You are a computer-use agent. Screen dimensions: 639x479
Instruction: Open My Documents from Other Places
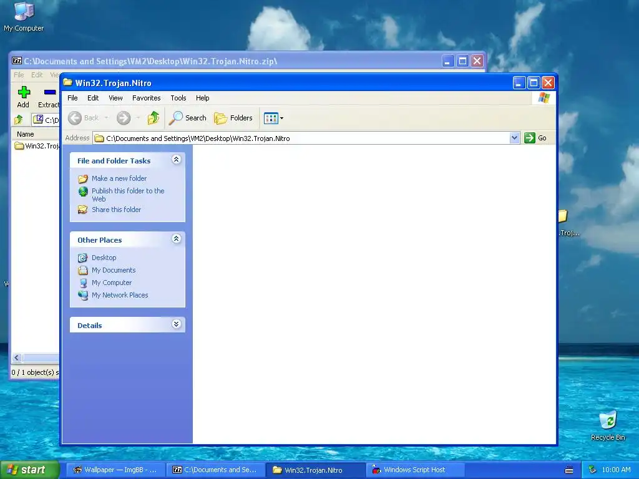click(114, 270)
